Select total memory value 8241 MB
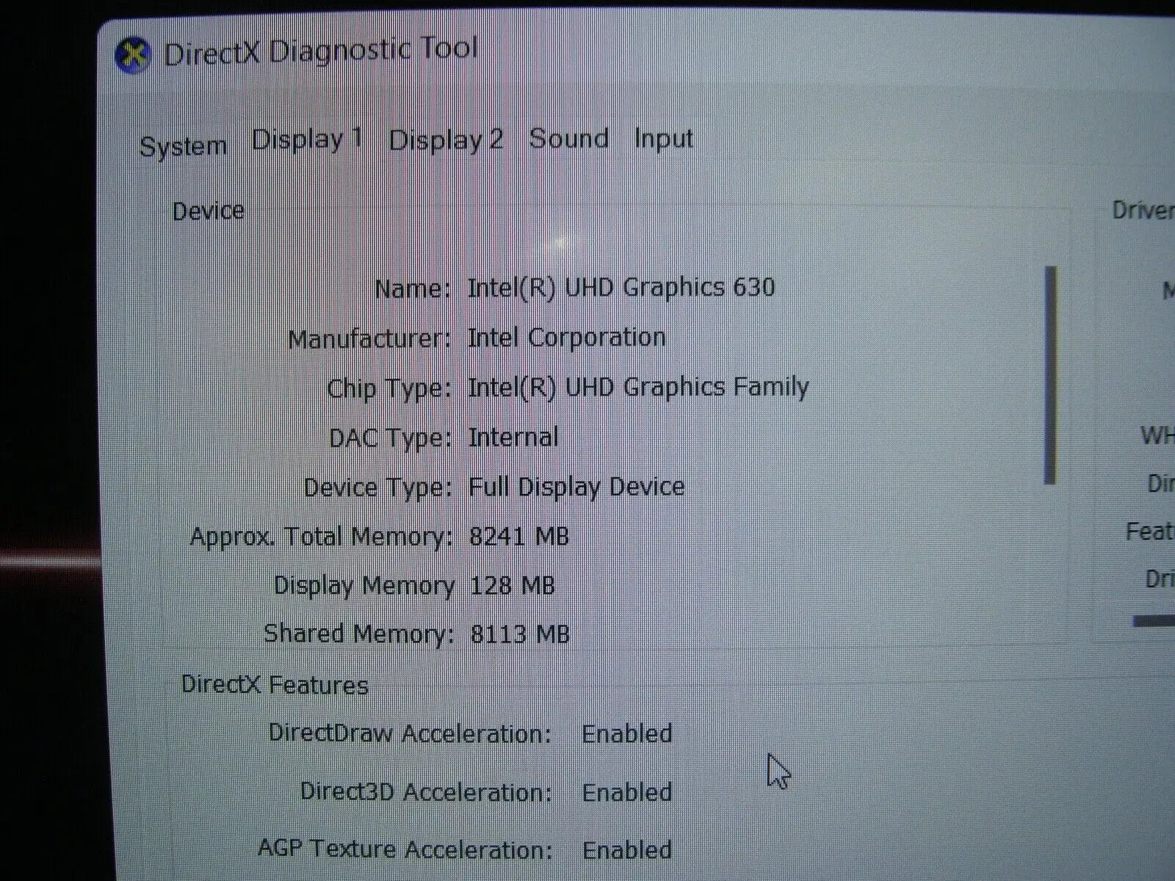Viewport: 1175px width, 881px height. [519, 537]
